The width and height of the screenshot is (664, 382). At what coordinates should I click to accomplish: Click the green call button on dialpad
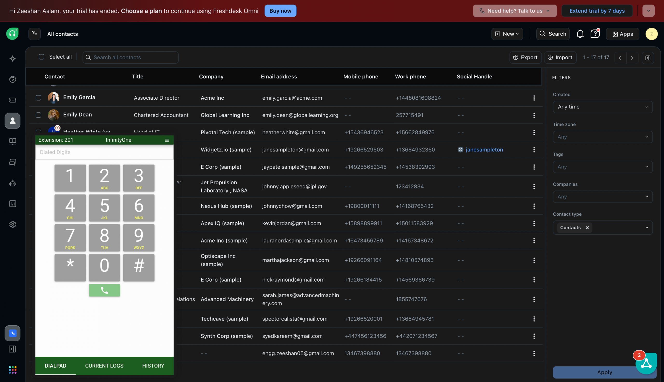tap(104, 290)
